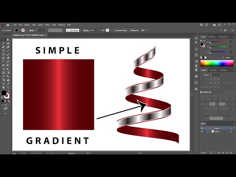Click the Home icon in menu bar

[8, 25]
